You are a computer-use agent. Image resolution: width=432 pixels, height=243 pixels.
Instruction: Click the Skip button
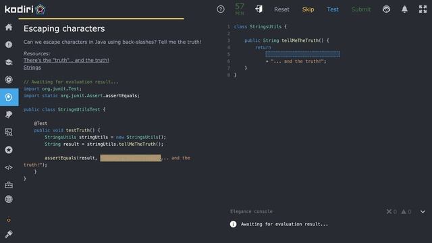[308, 9]
